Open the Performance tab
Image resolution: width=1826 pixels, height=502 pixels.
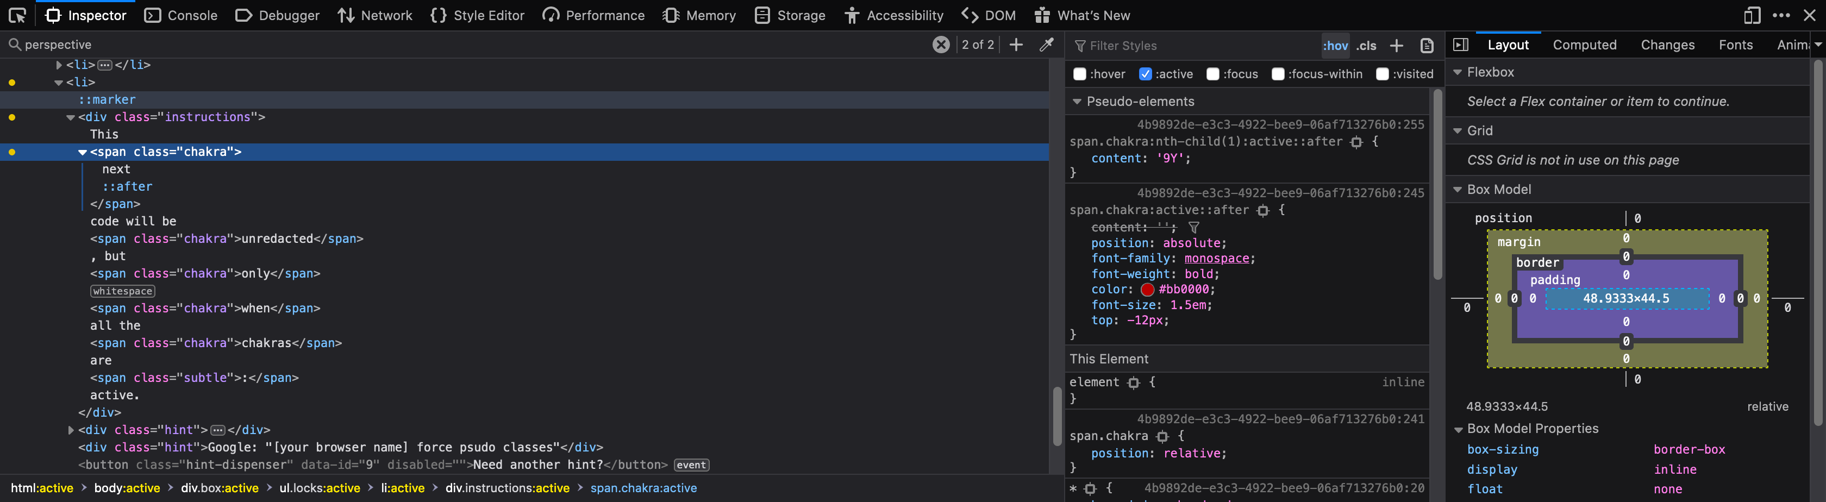[x=593, y=15]
